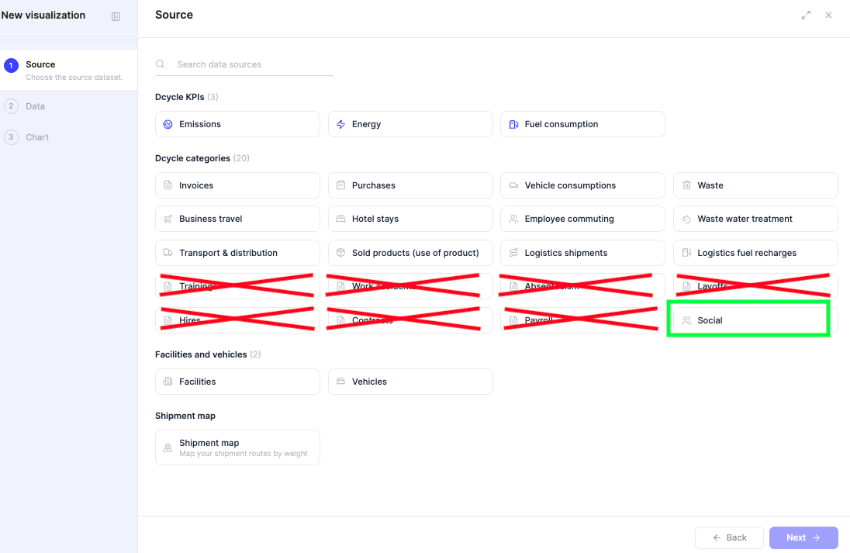This screenshot has height=553, width=850.
Task: Choose Sold products (use of product)
Action: click(x=410, y=253)
